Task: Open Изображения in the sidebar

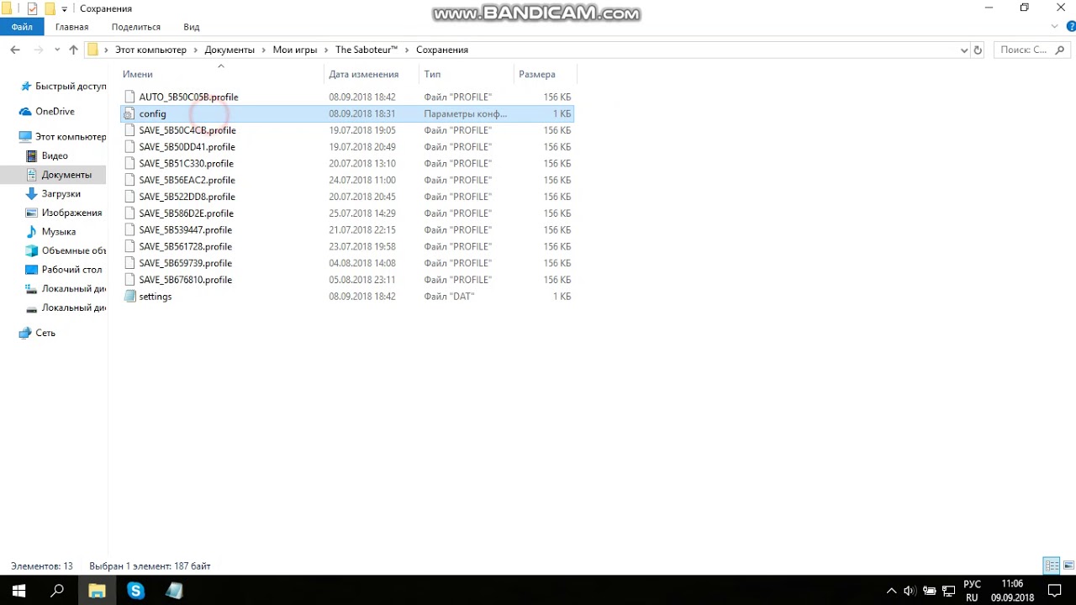Action: click(x=71, y=213)
